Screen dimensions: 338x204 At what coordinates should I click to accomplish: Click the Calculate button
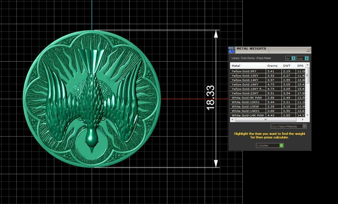[270, 145]
